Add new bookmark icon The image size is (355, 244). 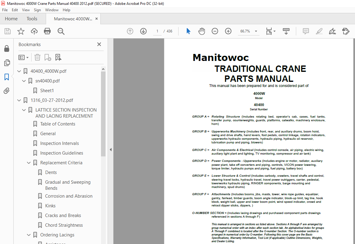(x=48, y=57)
